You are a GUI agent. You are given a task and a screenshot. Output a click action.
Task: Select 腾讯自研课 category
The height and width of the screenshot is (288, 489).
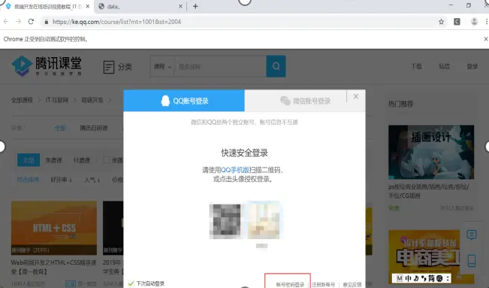[94, 128]
